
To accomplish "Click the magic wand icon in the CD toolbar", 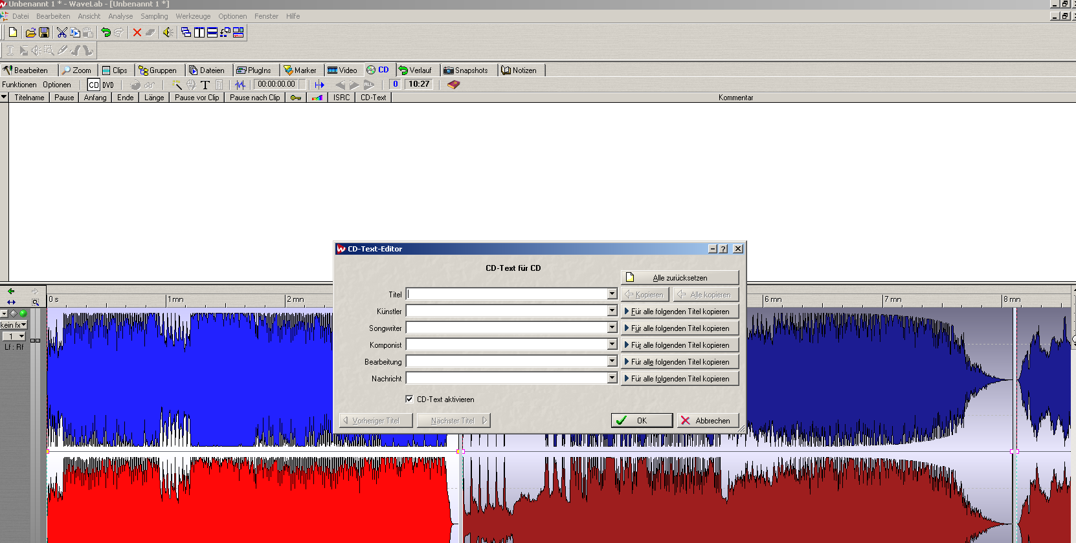I will (x=177, y=85).
